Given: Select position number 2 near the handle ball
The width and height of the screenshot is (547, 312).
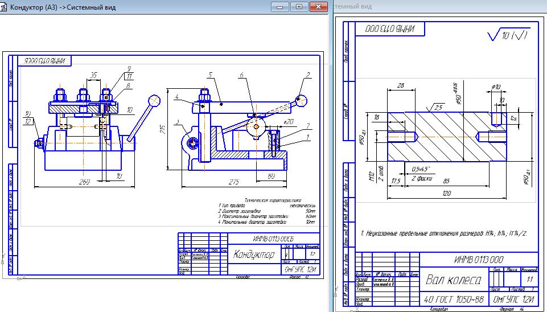Looking at the screenshot, I should [308, 75].
